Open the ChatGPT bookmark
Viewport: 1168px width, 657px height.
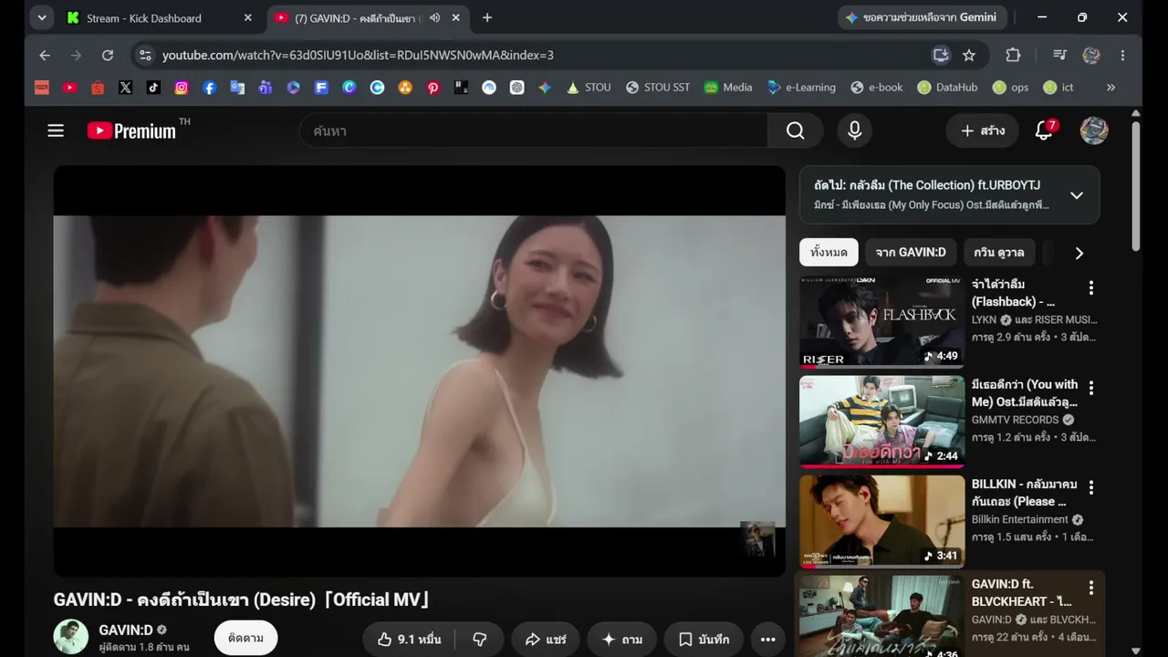(517, 88)
